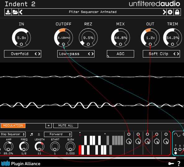Toggle the AGC button
Screen dimensions: 184x167
click(x=120, y=54)
